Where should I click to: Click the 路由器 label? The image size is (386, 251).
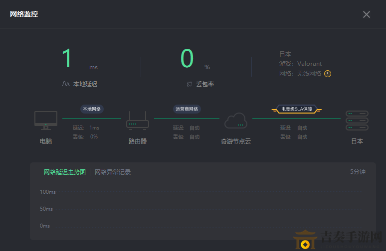click(x=138, y=141)
